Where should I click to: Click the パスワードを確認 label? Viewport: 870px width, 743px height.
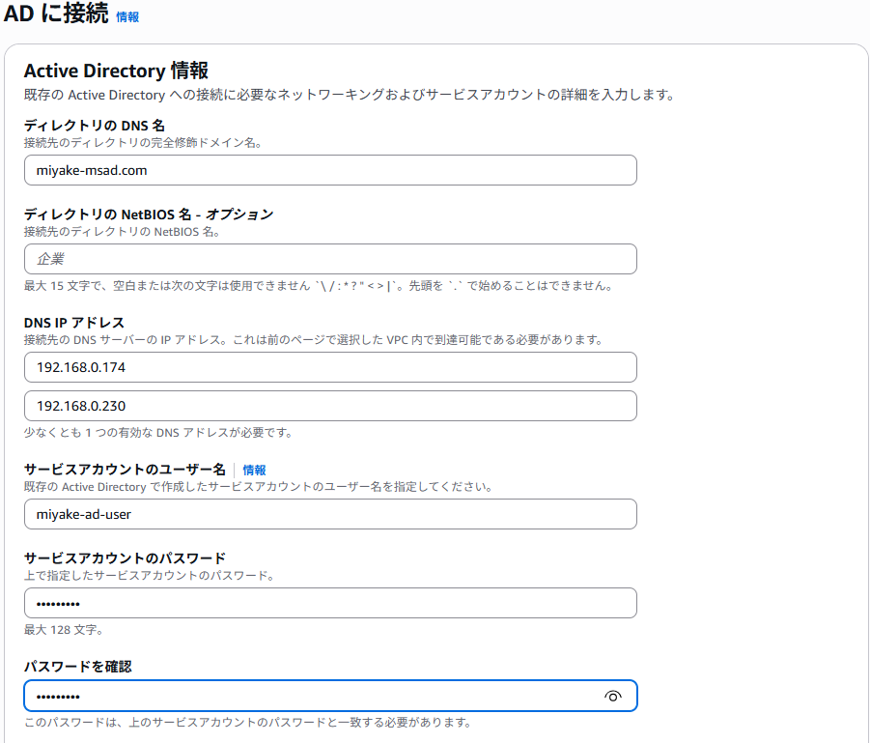click(77, 667)
